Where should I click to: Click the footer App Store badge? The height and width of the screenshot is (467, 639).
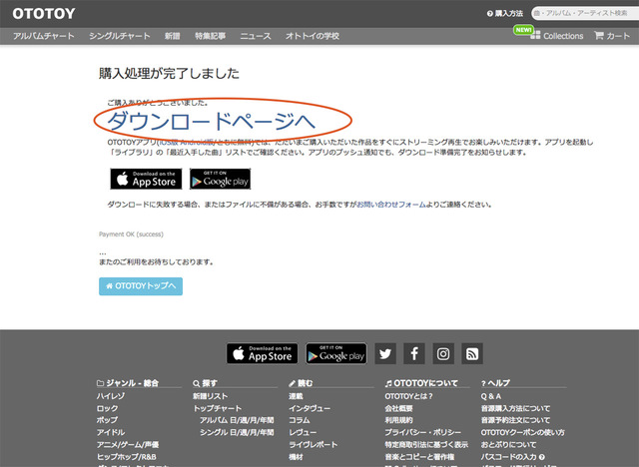tap(262, 353)
